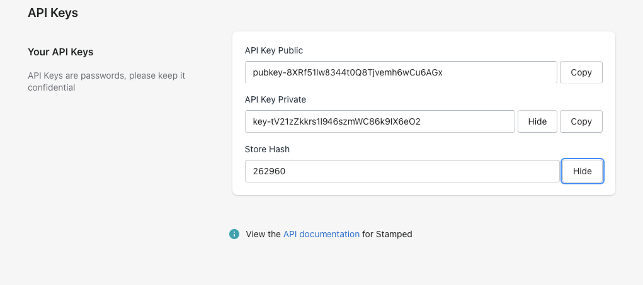Focus the API Key Public input field
Viewport: 643px width, 285px height.
point(401,72)
